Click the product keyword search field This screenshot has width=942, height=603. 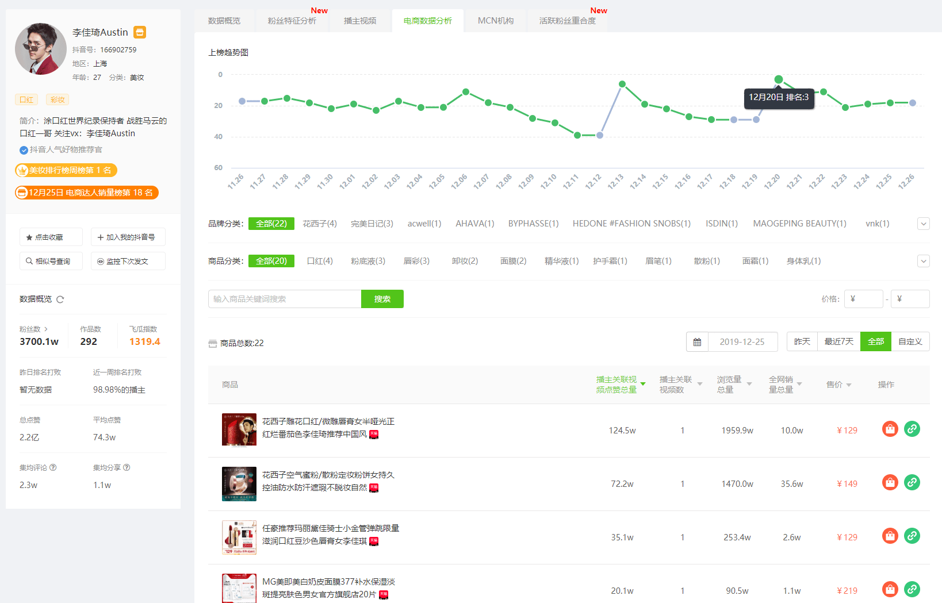tap(285, 299)
